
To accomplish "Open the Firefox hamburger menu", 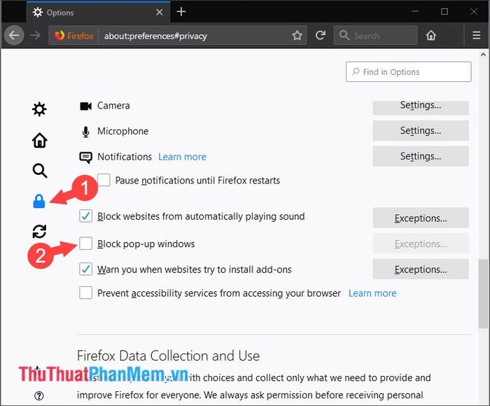I will tap(476, 35).
